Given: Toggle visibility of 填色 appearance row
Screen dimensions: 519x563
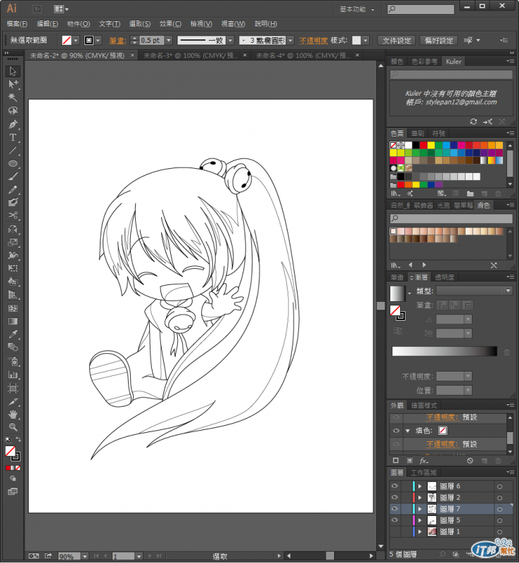Looking at the screenshot, I should click(x=396, y=431).
